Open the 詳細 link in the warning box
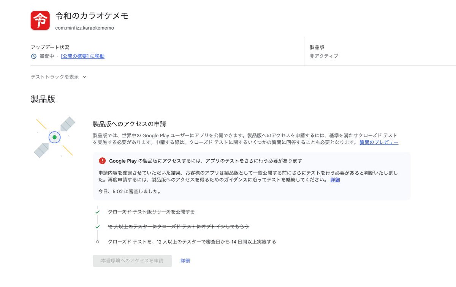This screenshot has height=287, width=456. click(335, 180)
